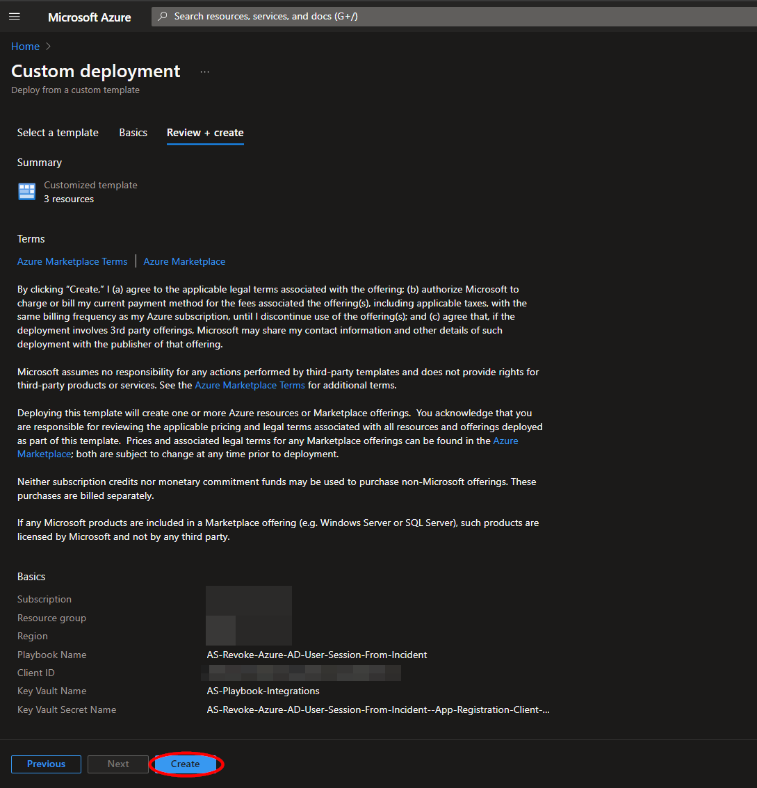Select the Key Vault Name value AS-Playbook-Integrations

tap(263, 691)
